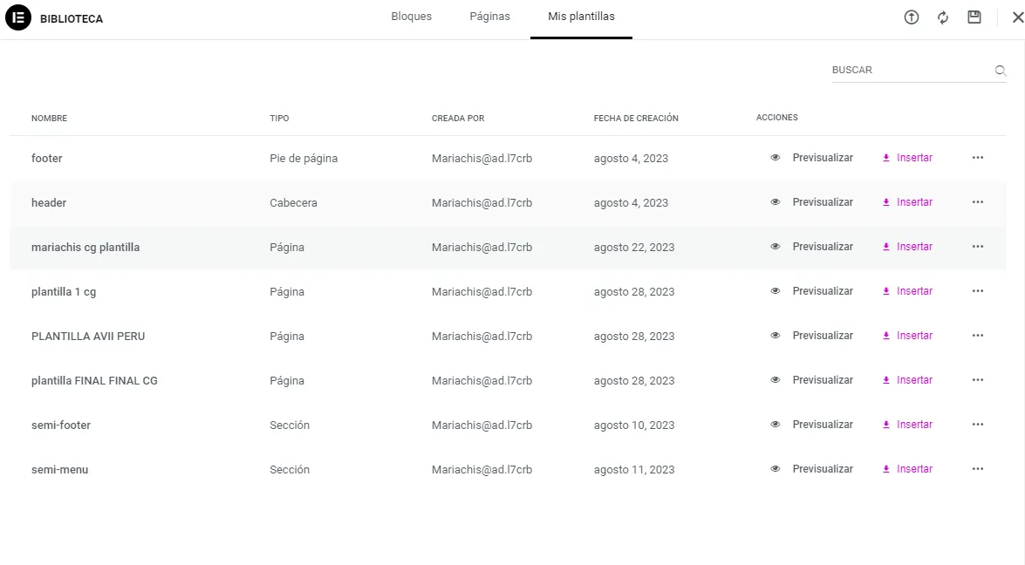The width and height of the screenshot is (1025, 565).
Task: Click the template name 'mariachis cg plantilla'
Action: (x=85, y=247)
